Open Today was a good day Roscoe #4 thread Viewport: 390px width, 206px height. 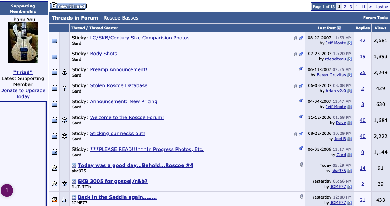coord(135,165)
